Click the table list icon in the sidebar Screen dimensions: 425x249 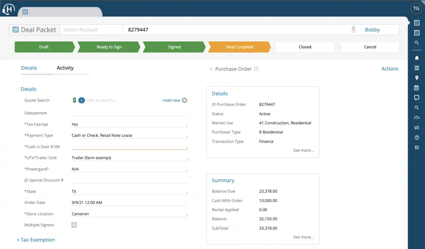click(x=417, y=147)
